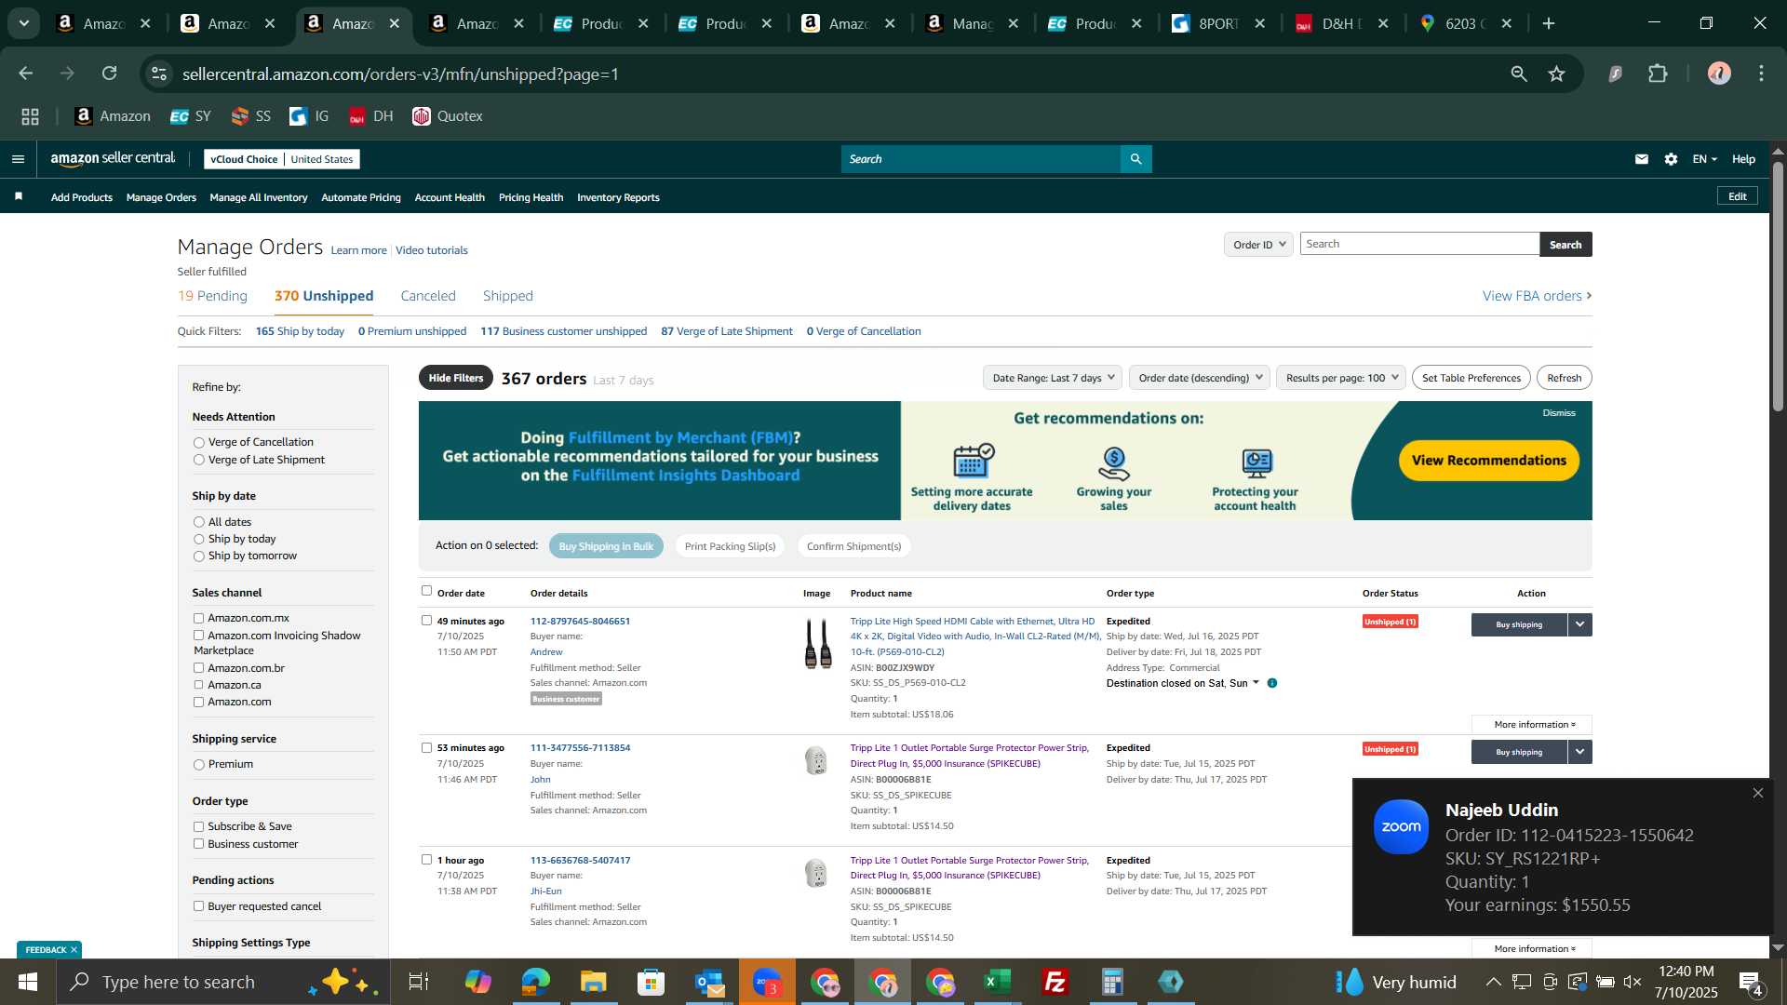Click the Refresh orders button
This screenshot has height=1005, width=1787.
point(1565,378)
